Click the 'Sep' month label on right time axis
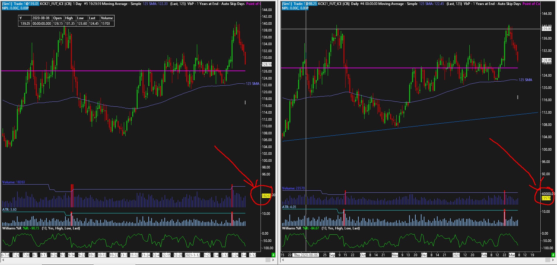This screenshot has width=557, height=265. [332, 255]
